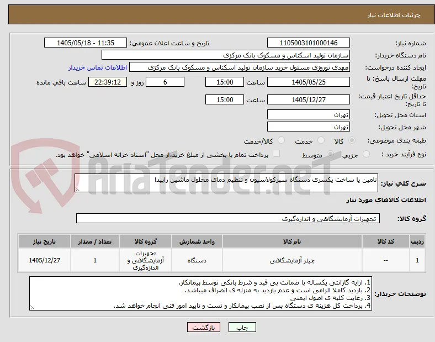
Task: Click need date cell 1405/12/27 in table
Action: 44,260
